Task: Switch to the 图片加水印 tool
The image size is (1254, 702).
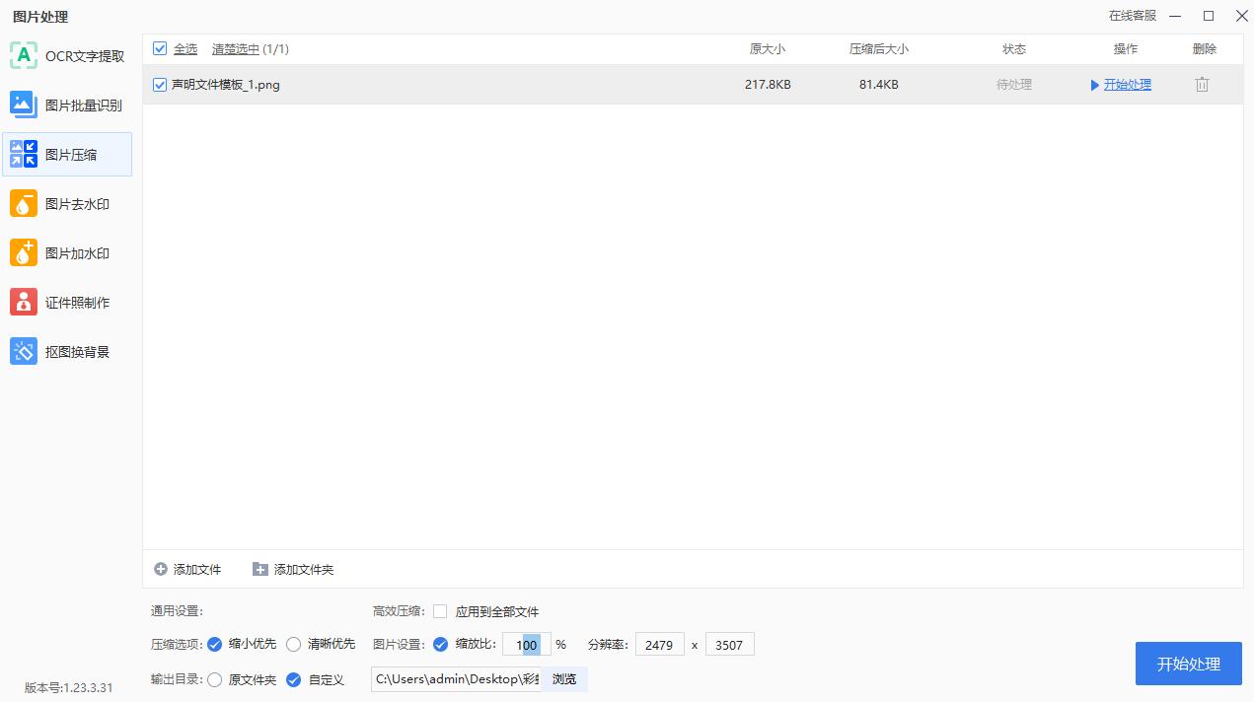Action: pyautogui.click(x=66, y=252)
